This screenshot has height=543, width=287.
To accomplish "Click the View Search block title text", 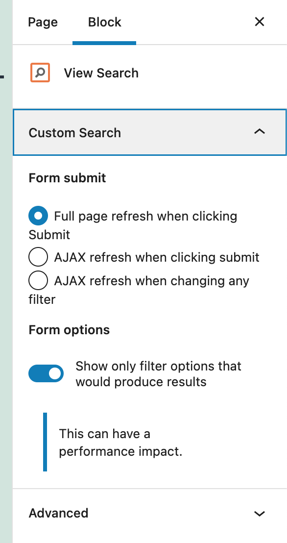I will point(101,73).
